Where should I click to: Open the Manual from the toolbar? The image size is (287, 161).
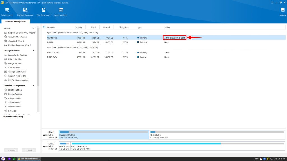click(283, 12)
